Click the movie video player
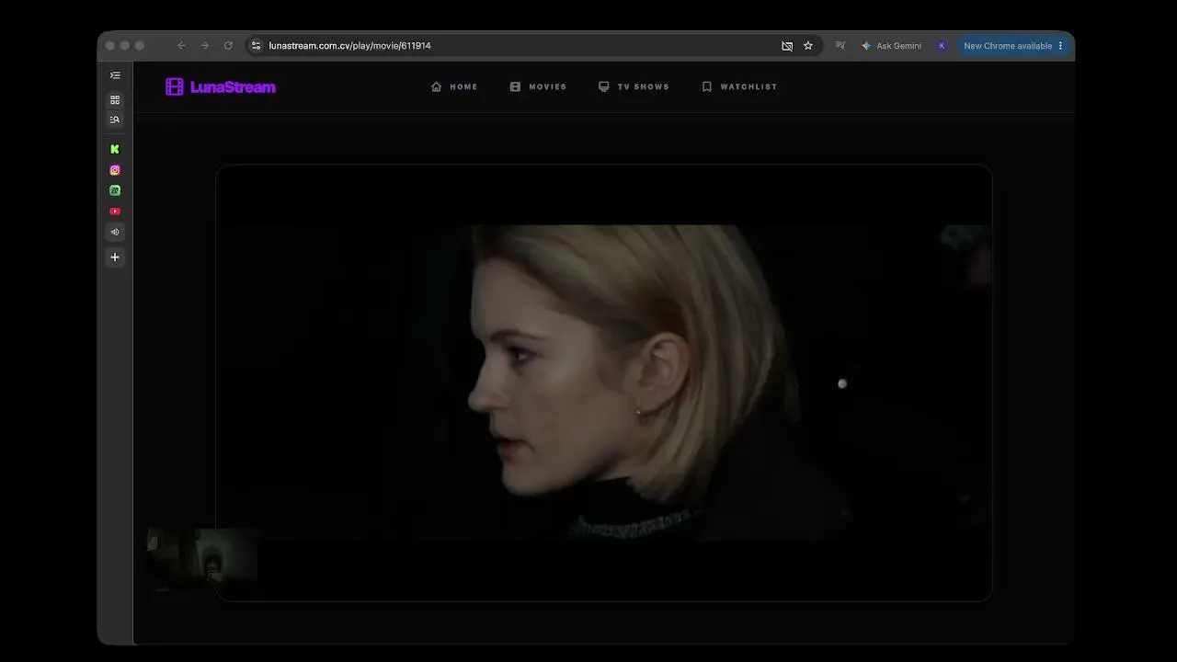1177x662 pixels. point(604,382)
